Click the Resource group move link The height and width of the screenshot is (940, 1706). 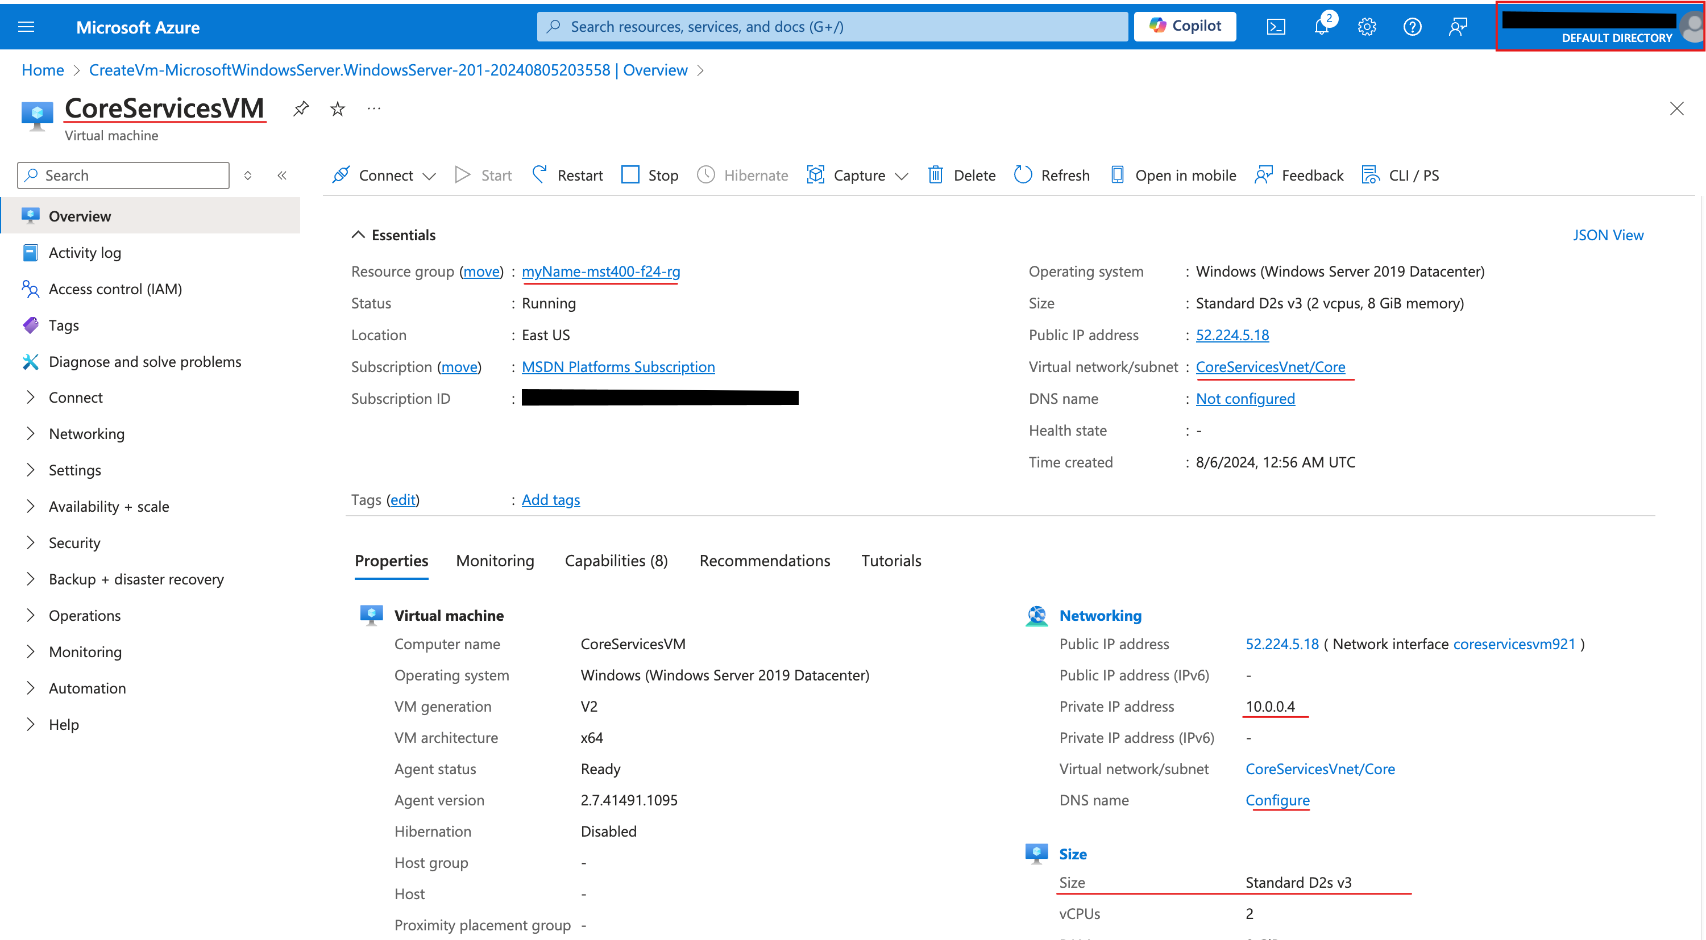482,272
